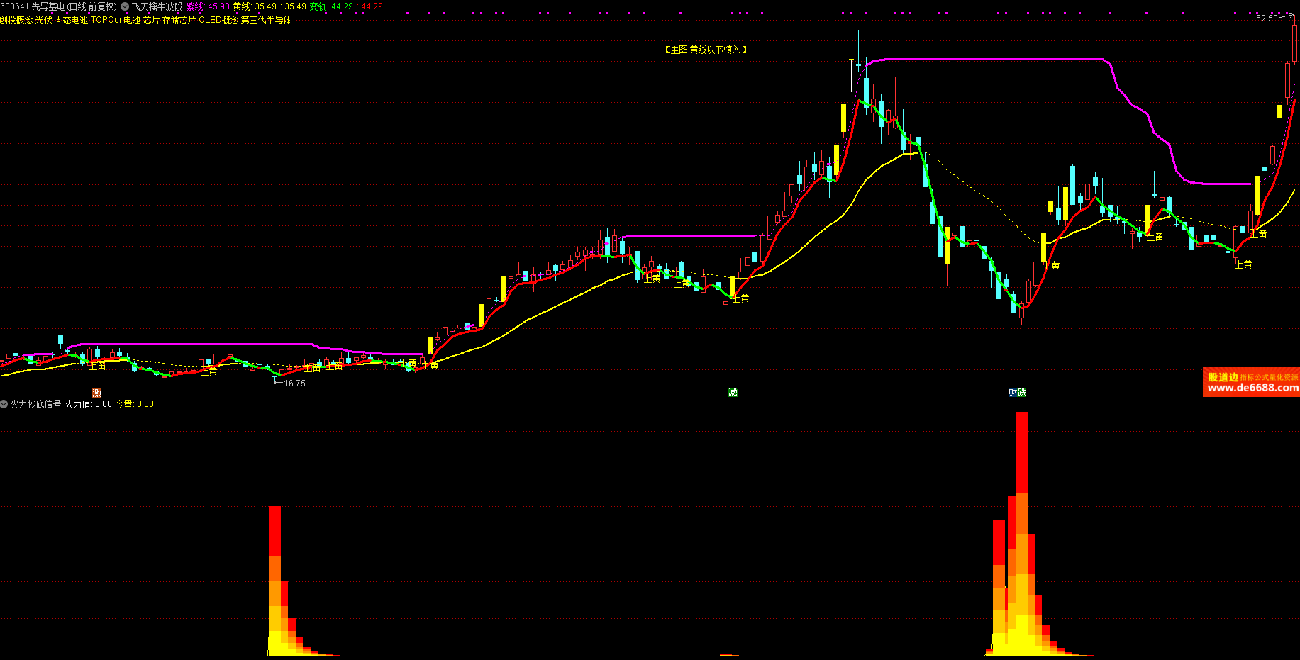
Task: Select the 飞天擒牛波段 indicator name
Action: pos(157,6)
